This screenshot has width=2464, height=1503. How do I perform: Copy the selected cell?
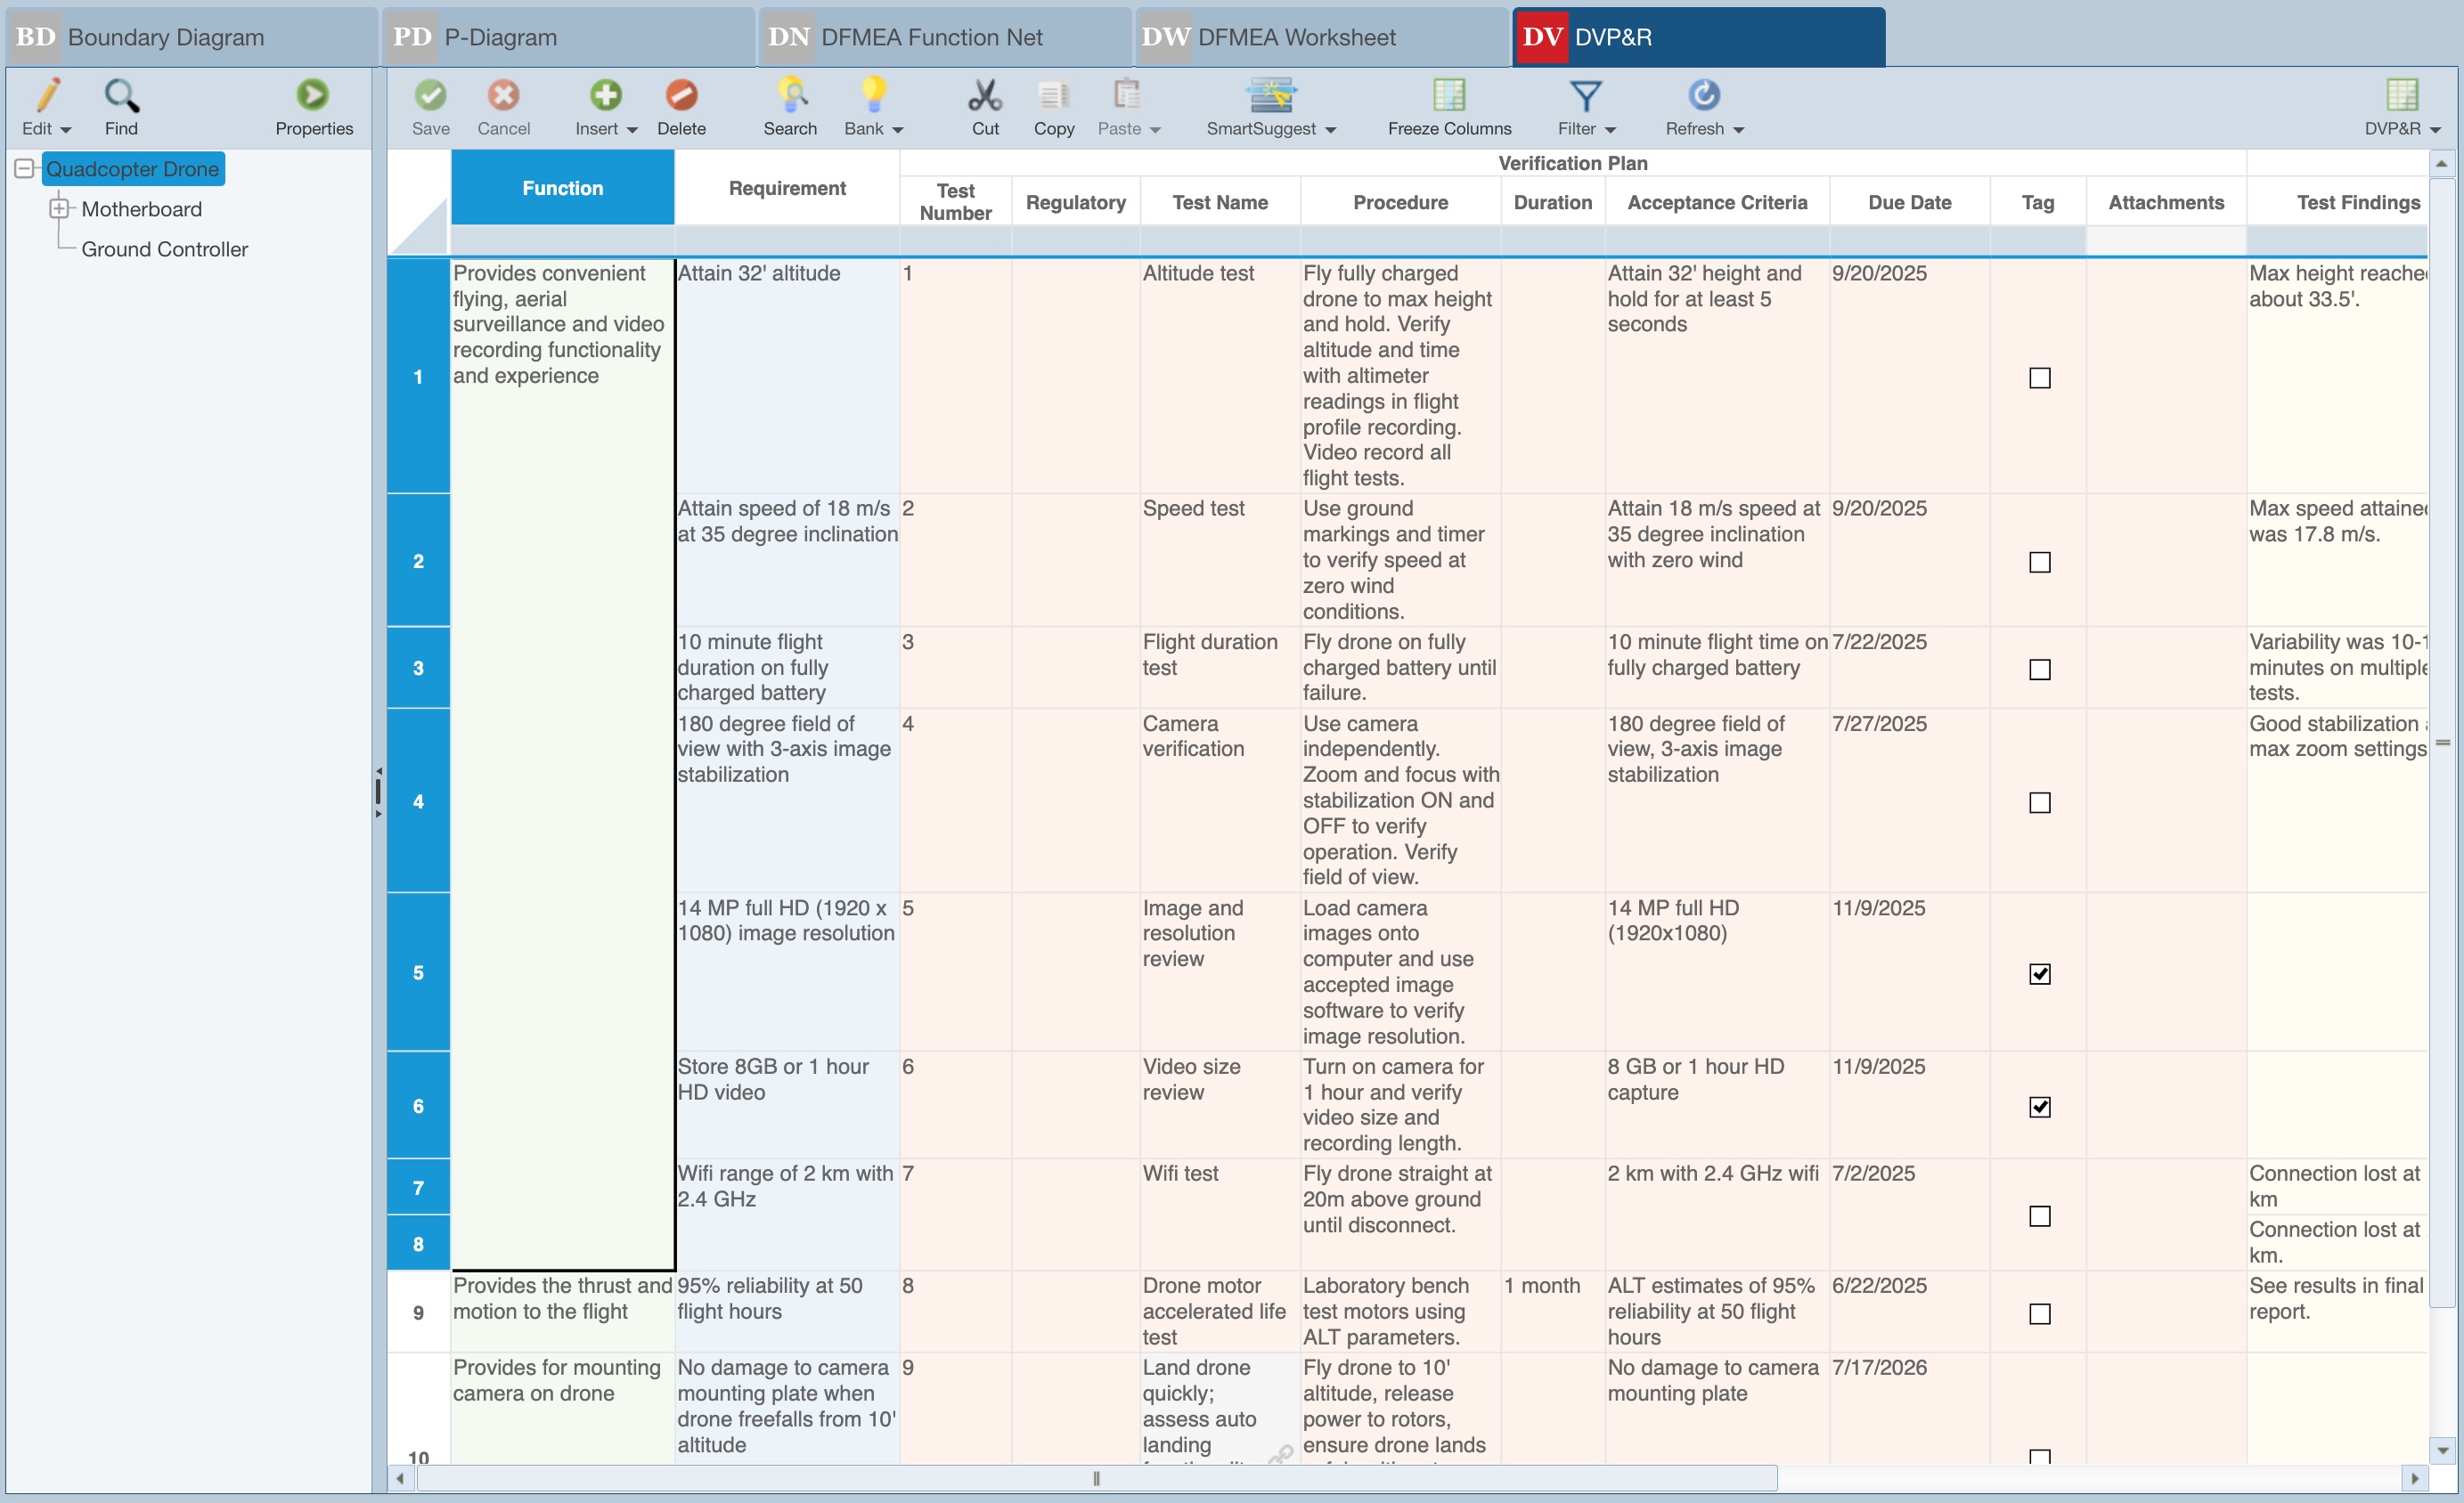(1053, 106)
